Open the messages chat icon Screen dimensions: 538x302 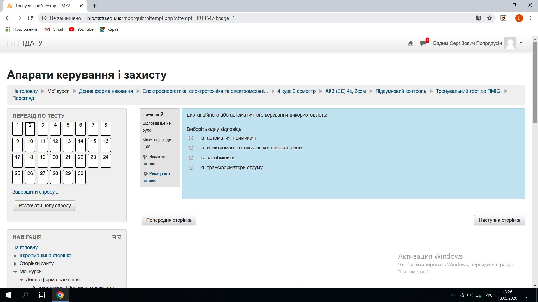click(423, 43)
